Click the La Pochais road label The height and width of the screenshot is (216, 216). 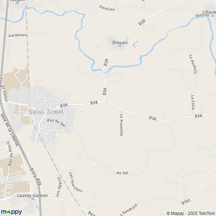193,64
